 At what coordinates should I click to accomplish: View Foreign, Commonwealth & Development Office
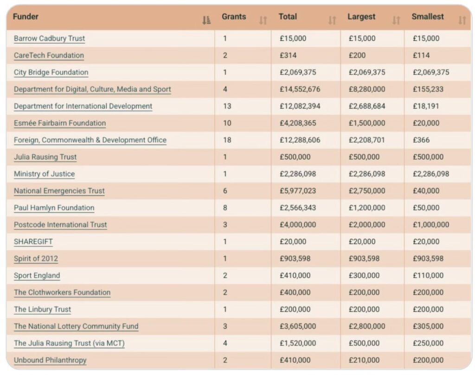click(x=90, y=140)
